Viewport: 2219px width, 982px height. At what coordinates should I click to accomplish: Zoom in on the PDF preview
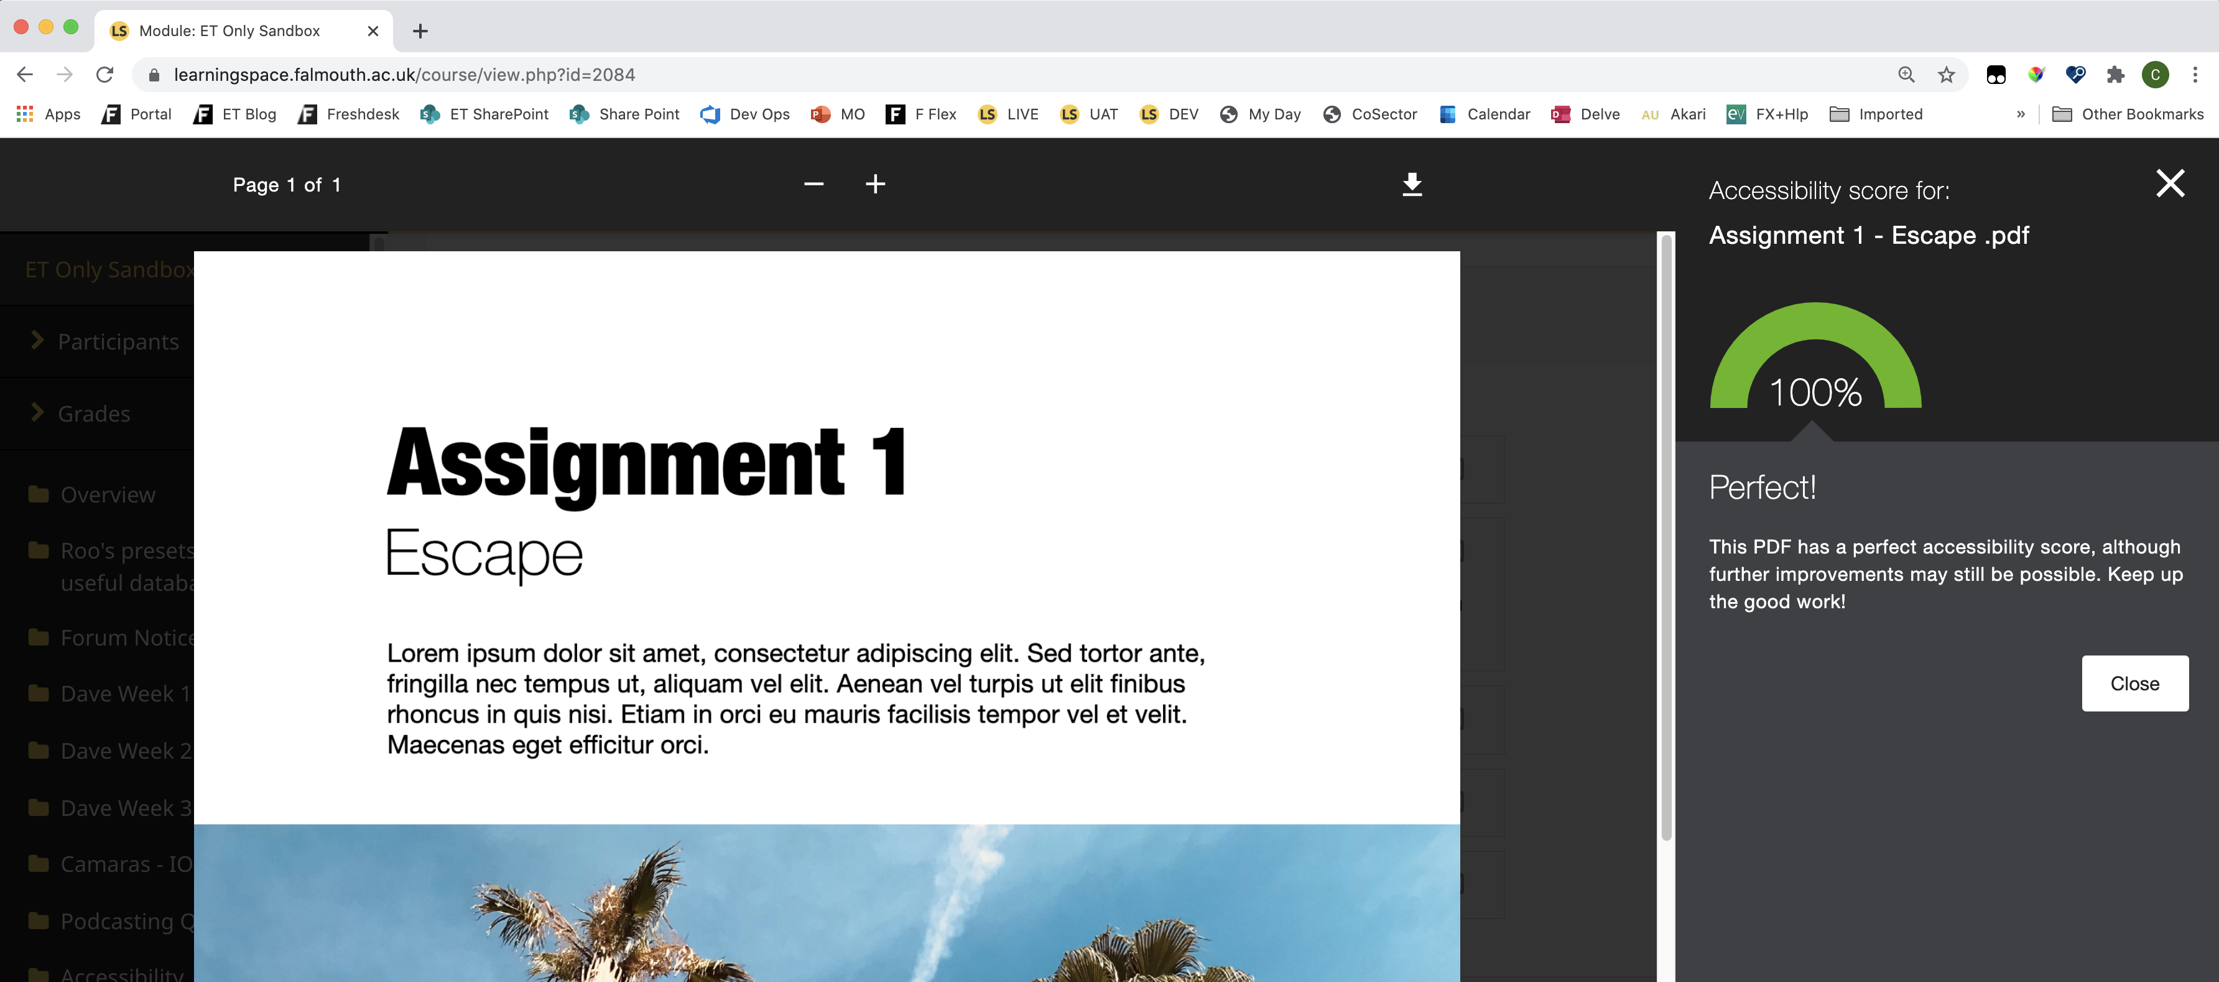(x=875, y=184)
